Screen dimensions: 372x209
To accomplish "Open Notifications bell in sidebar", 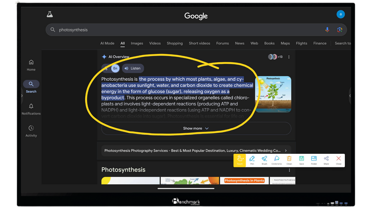I will pos(31,109).
